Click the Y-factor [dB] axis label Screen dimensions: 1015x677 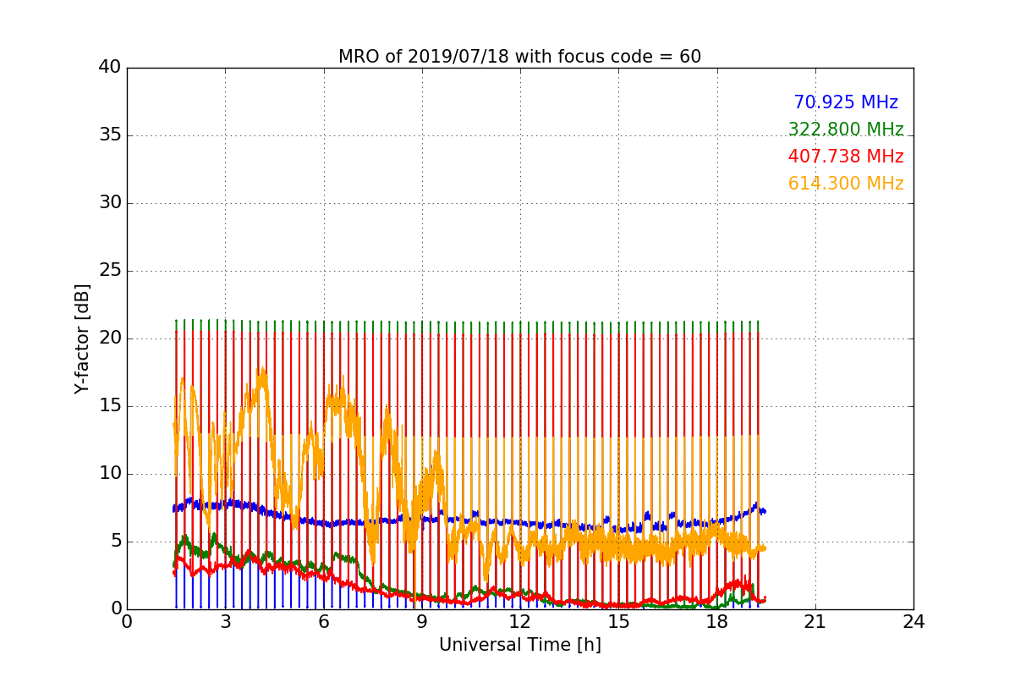pos(81,338)
